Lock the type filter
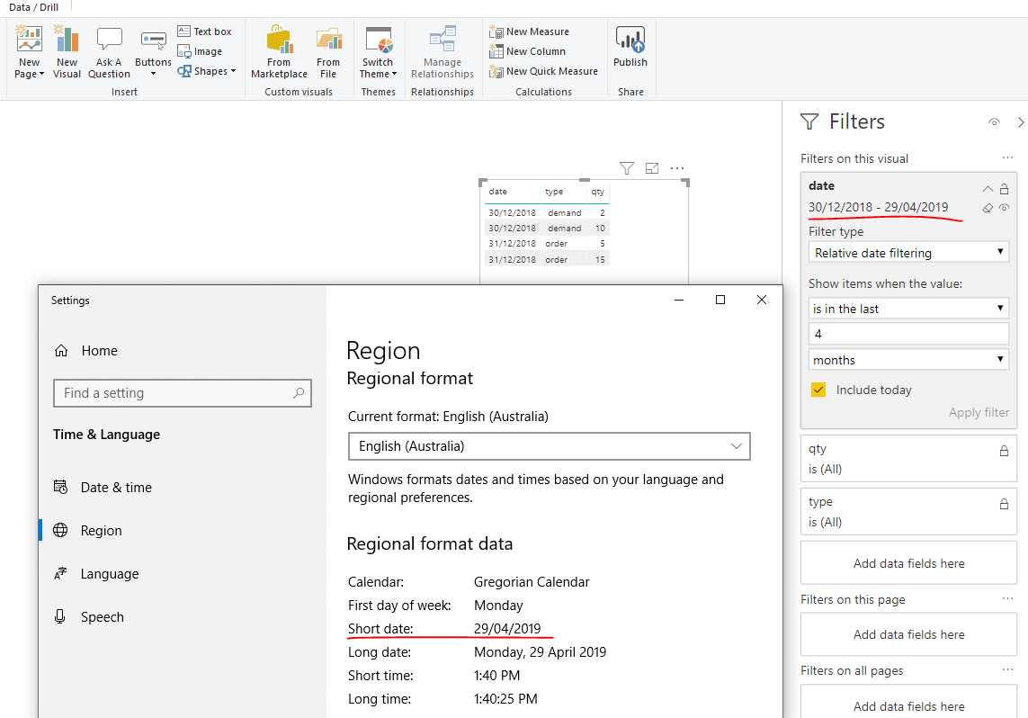The height and width of the screenshot is (718, 1028). tap(1004, 504)
